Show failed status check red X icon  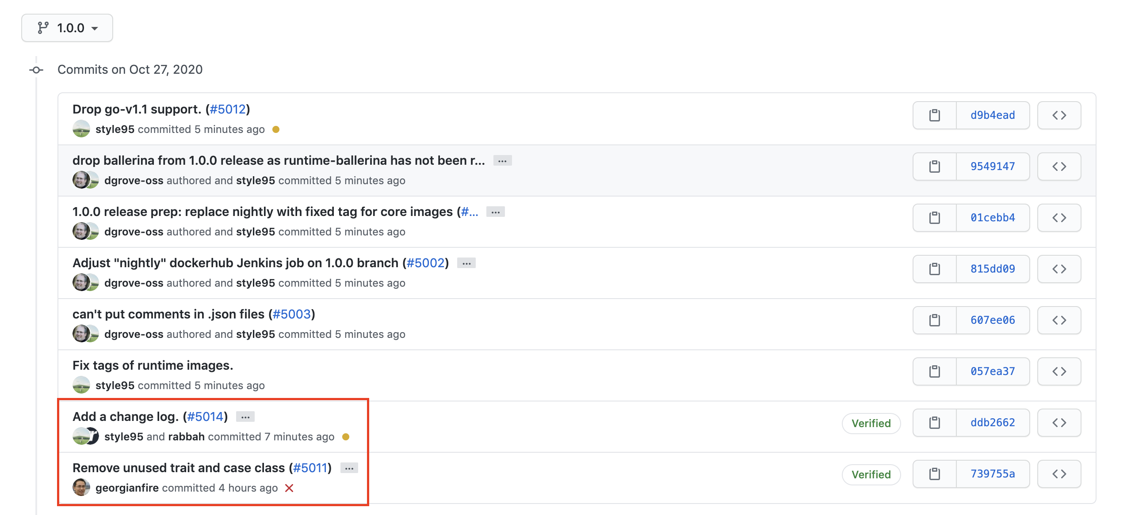[x=289, y=488]
